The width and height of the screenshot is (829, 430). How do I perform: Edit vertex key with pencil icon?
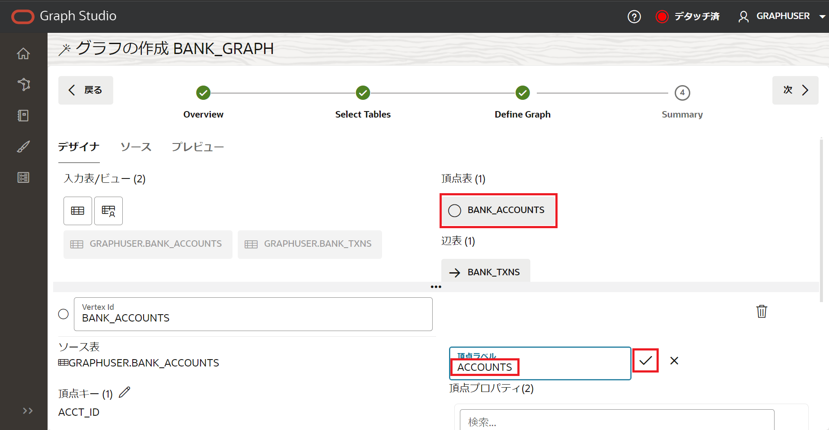(x=124, y=392)
